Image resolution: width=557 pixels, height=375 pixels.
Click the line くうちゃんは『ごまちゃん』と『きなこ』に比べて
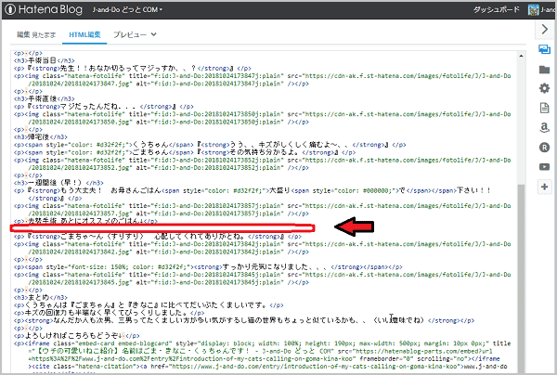(x=149, y=305)
